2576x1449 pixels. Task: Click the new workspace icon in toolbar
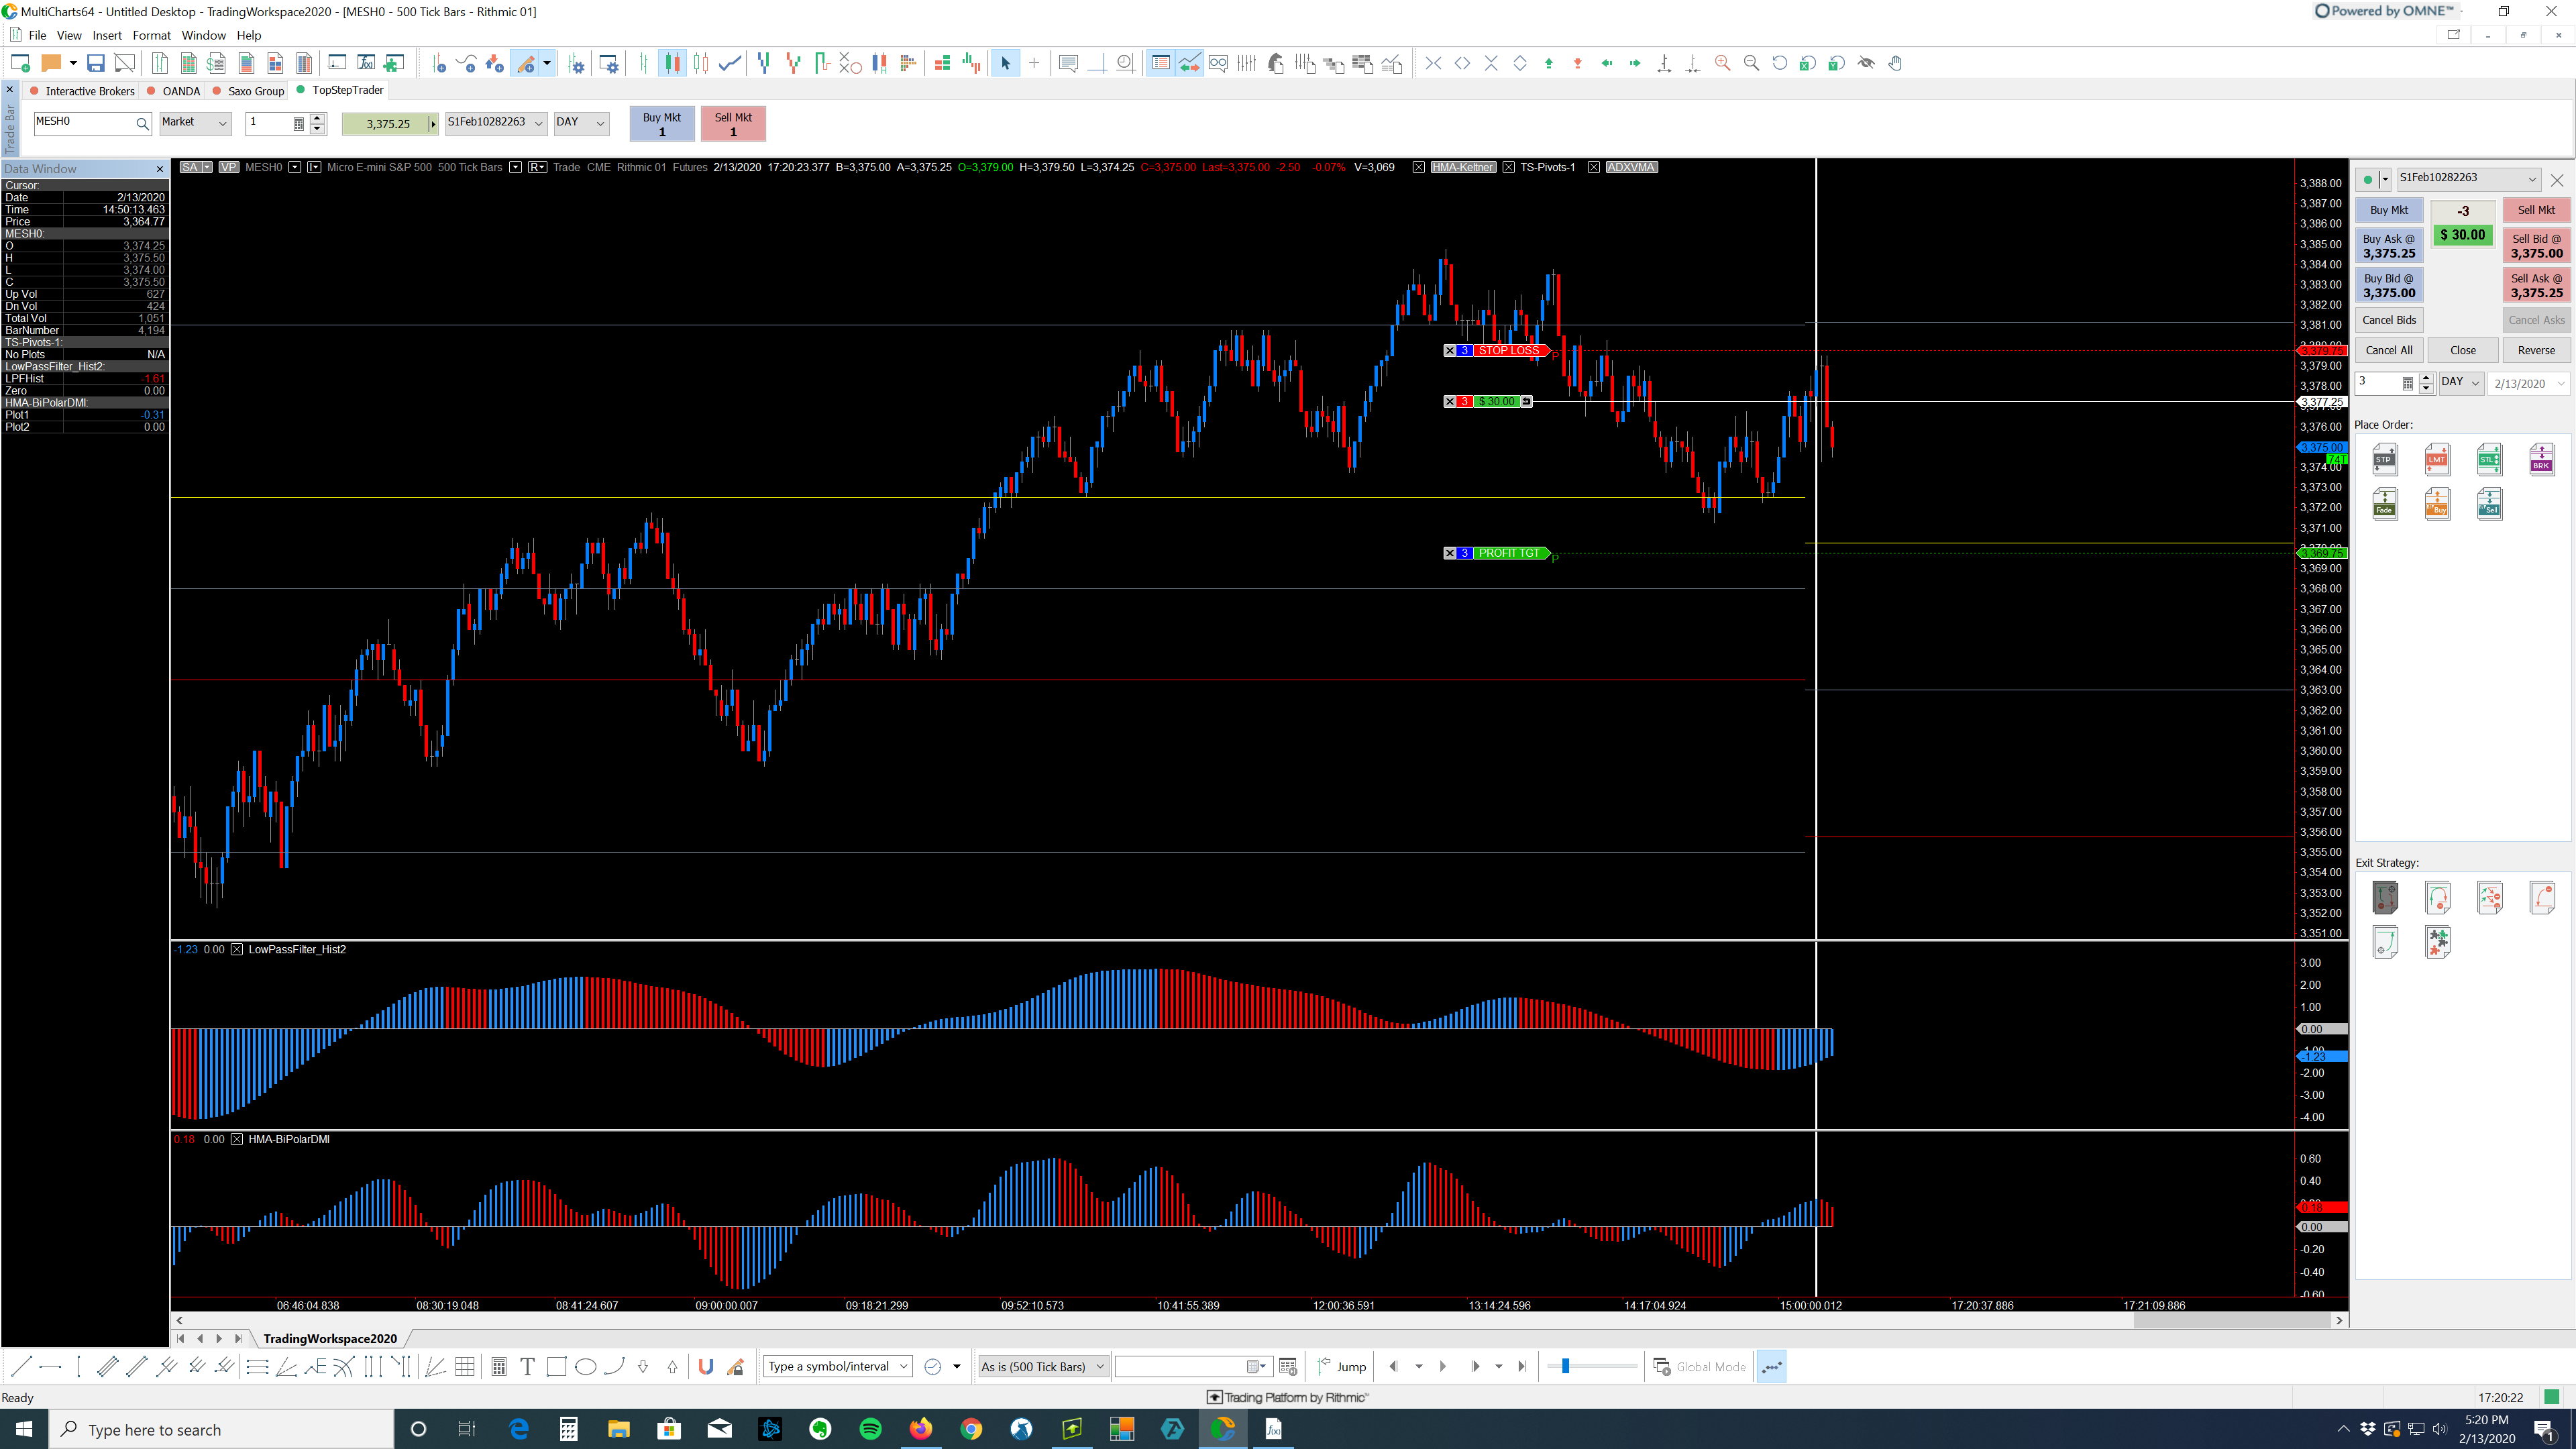[20, 63]
